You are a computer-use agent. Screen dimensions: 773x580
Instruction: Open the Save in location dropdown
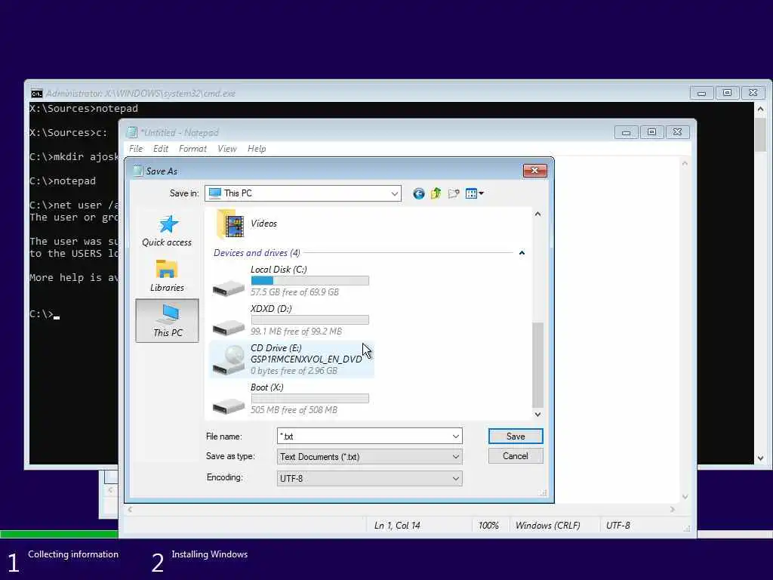pos(394,194)
